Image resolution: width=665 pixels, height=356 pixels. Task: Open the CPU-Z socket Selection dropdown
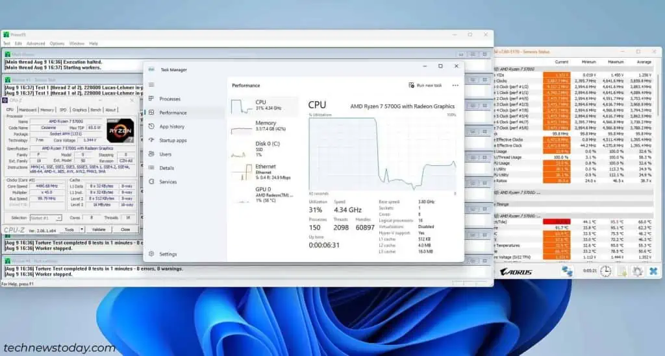click(45, 218)
